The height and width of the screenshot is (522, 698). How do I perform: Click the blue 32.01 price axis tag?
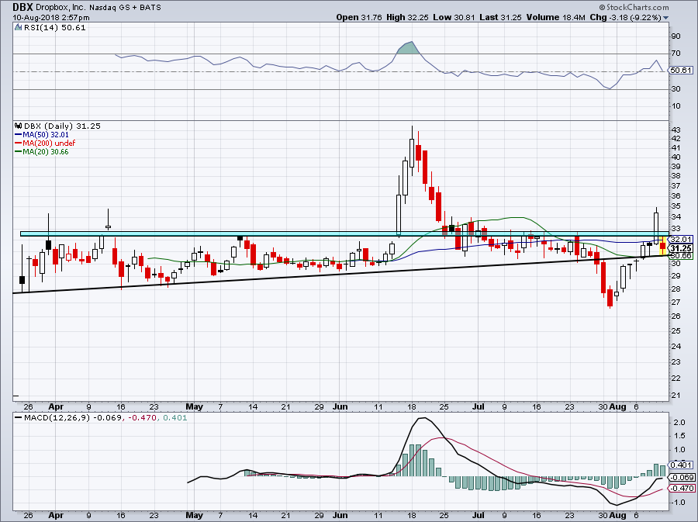coord(679,240)
